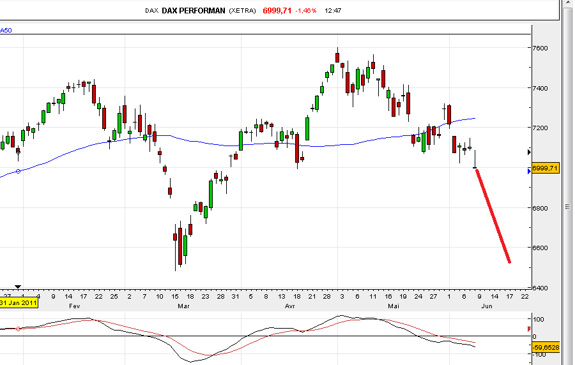The height and width of the screenshot is (365, 575).
Task: Click the black circle marker on the January candle
Action: pos(19,153)
